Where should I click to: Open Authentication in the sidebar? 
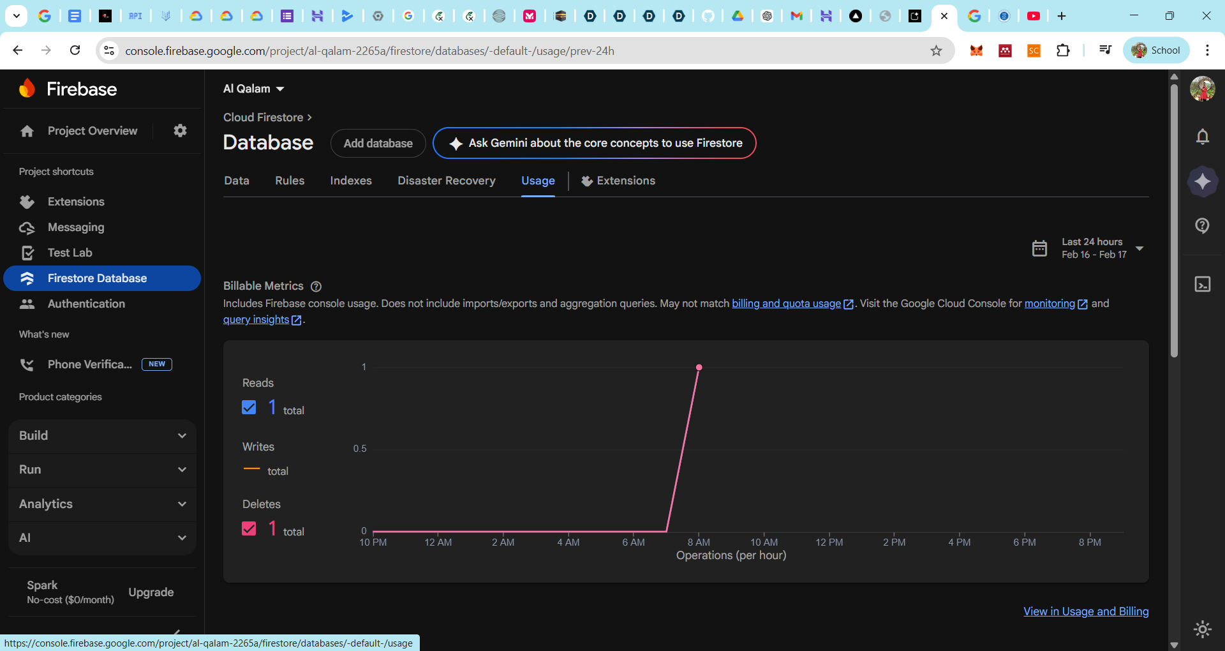[x=102, y=304]
